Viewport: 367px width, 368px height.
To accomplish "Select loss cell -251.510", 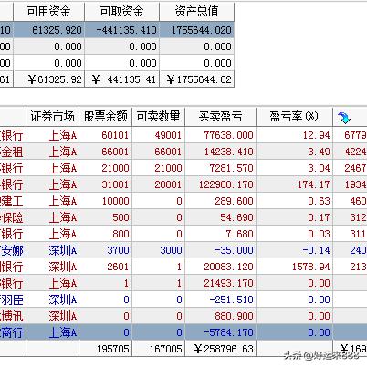I will pyautogui.click(x=220, y=300).
